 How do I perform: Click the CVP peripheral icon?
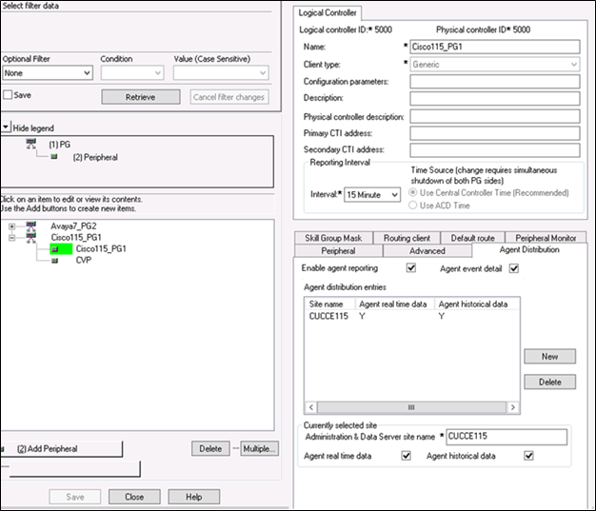54,261
